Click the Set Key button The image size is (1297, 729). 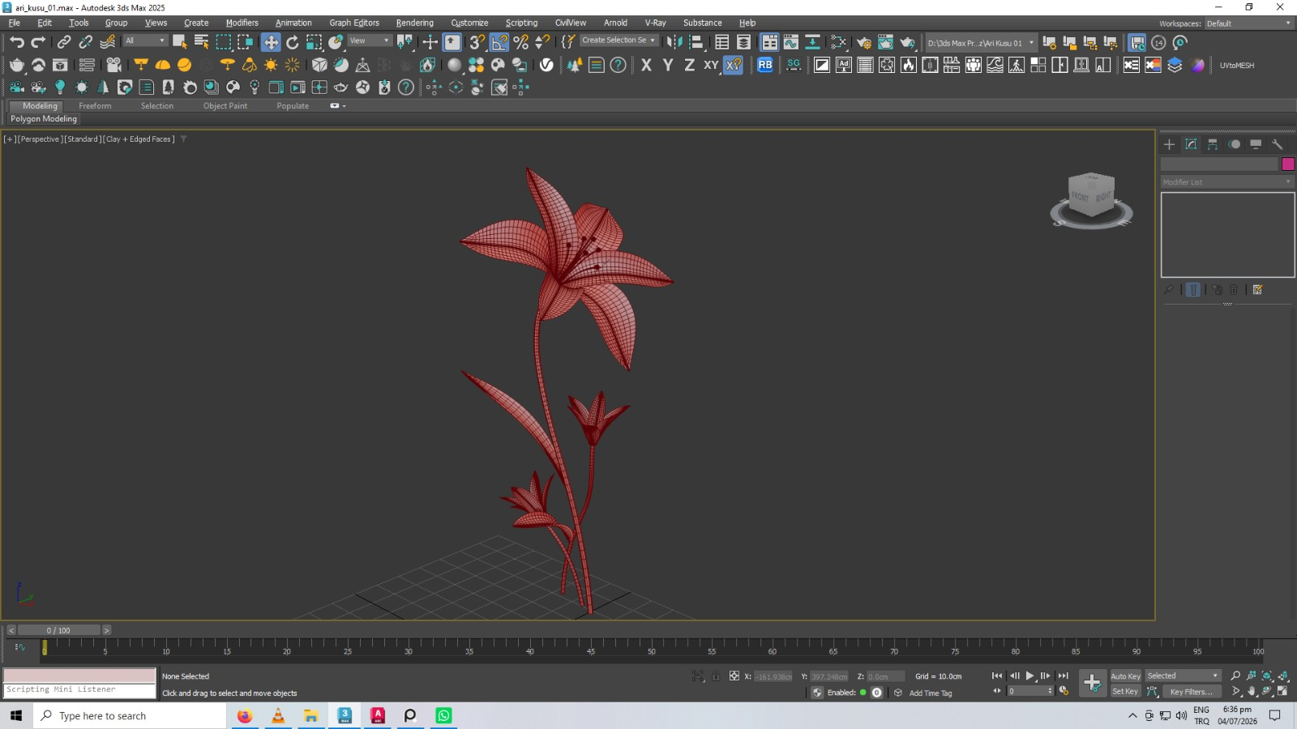(x=1125, y=692)
